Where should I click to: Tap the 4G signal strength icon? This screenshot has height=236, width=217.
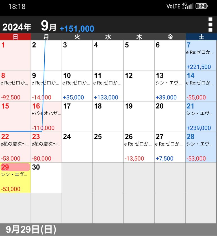pyautogui.click(x=188, y=6)
